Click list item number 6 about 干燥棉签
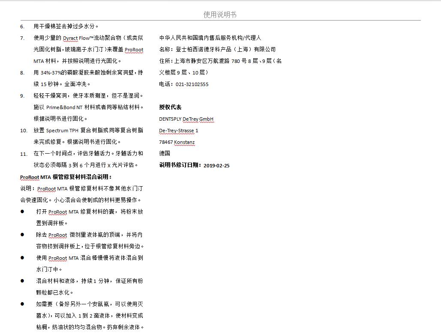Screen dimensions: 441x336 66,27
